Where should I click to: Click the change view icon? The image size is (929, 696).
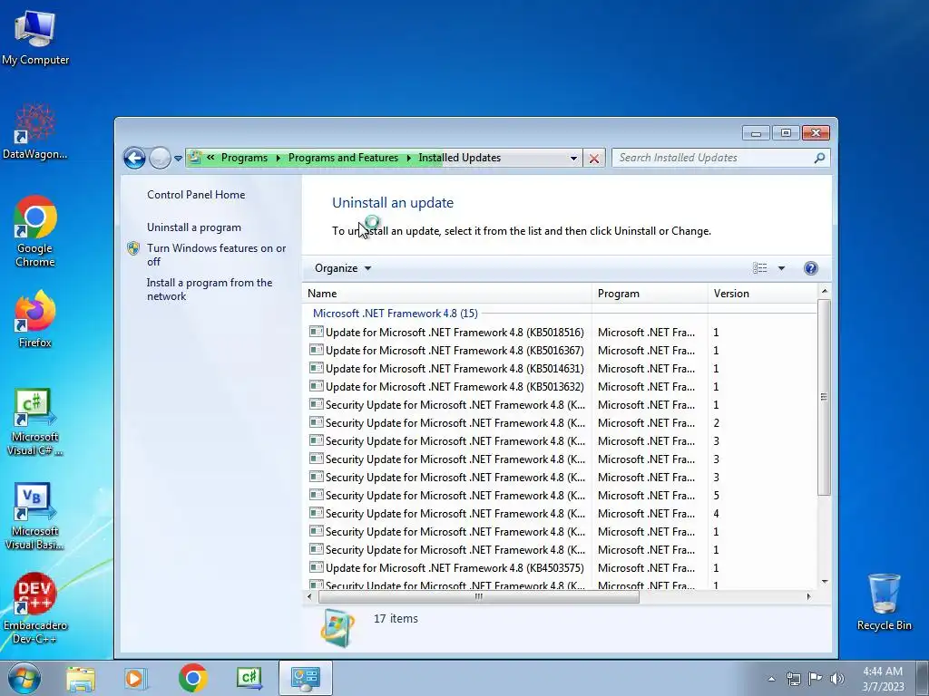pyautogui.click(x=759, y=268)
